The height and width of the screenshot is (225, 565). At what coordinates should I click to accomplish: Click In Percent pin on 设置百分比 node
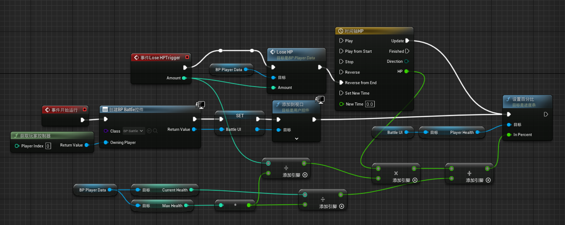point(509,135)
